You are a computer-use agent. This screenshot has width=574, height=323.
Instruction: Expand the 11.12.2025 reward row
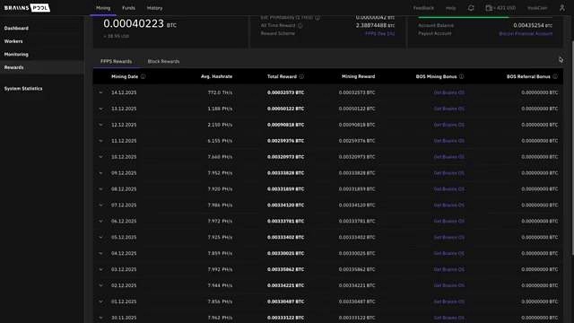(100, 141)
